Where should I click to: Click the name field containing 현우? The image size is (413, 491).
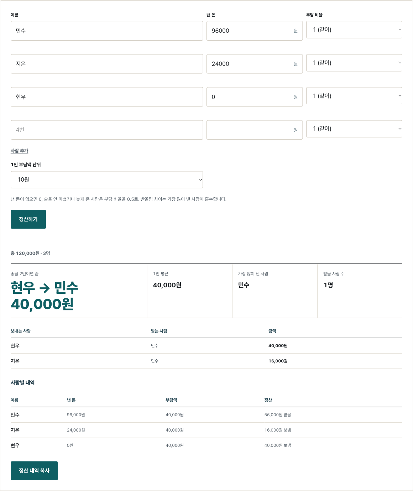pyautogui.click(x=107, y=97)
